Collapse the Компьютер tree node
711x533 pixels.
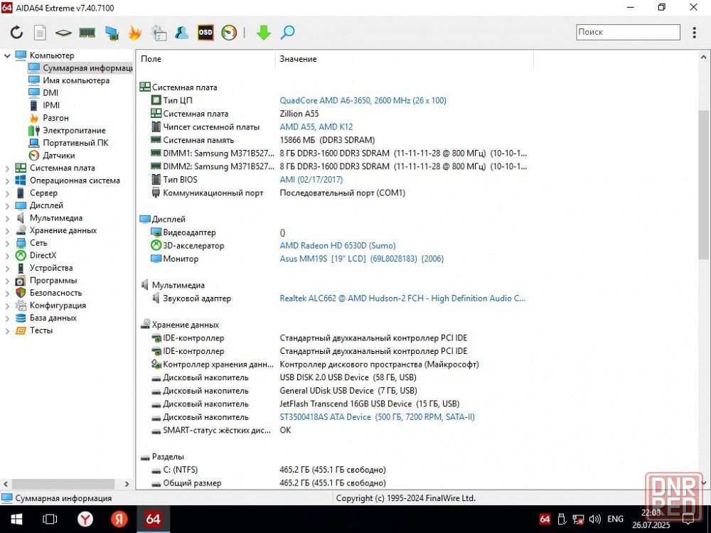click(x=7, y=55)
